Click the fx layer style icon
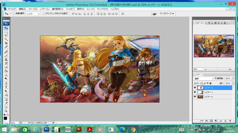The width and height of the screenshot is (238, 133). click(x=206, y=121)
